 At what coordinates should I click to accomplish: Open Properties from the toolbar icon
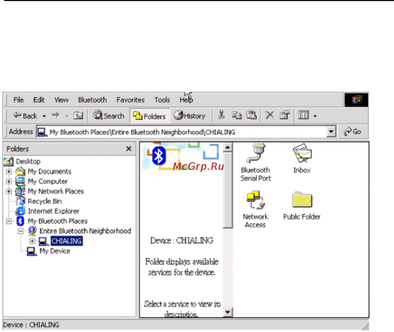click(x=285, y=115)
